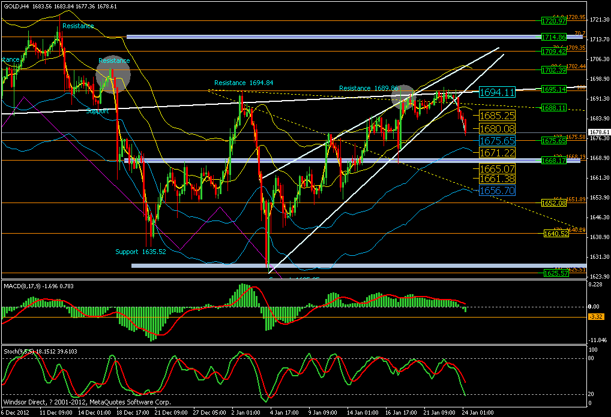Select the 'Resistance 1694.84' annotation
Image resolution: width=611 pixels, height=417 pixels.
coord(244,83)
